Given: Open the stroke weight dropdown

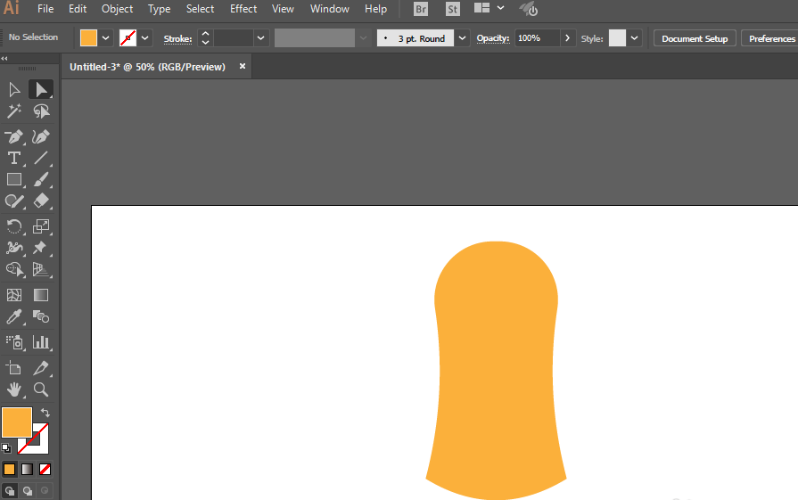Looking at the screenshot, I should (261, 38).
